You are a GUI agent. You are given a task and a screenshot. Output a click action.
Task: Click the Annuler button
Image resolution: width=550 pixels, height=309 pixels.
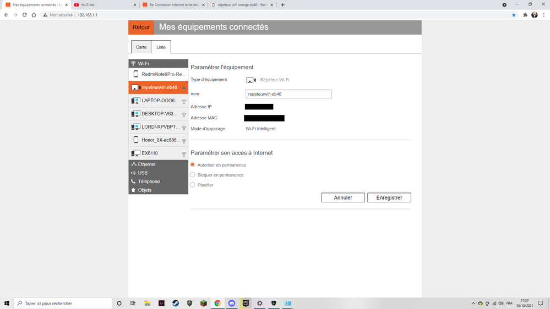coord(342,197)
